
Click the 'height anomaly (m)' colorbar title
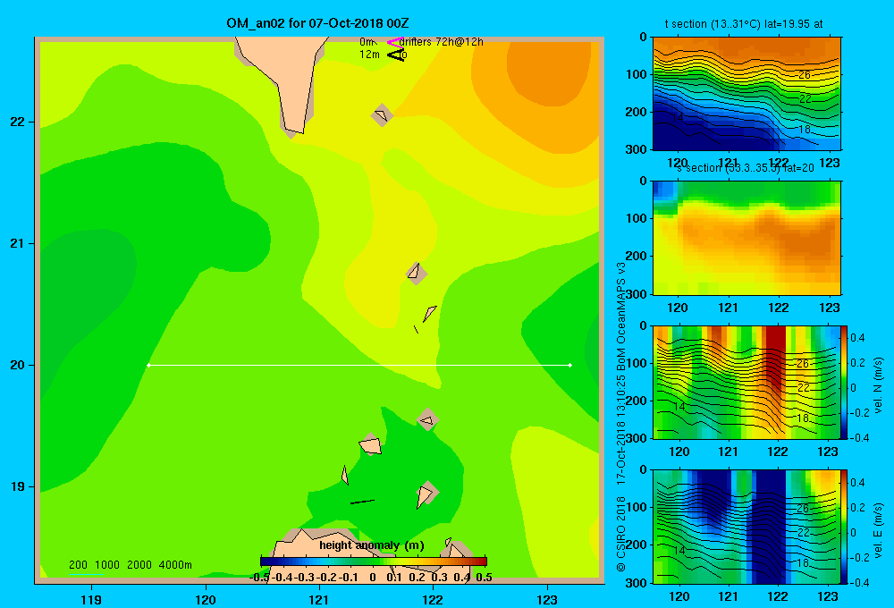(x=372, y=545)
